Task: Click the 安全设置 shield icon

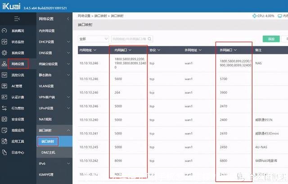Action: click(4, 119)
